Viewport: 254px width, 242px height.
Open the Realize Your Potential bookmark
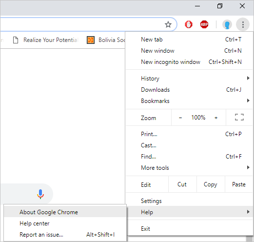(x=46, y=40)
